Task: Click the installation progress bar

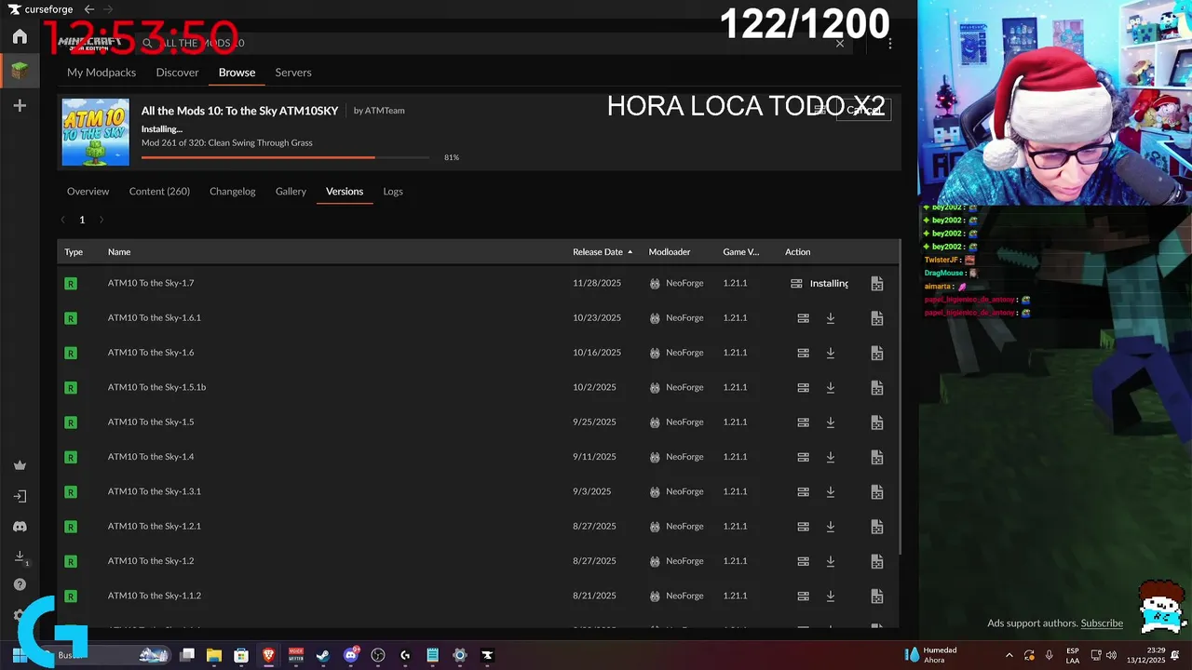Action: tap(286, 158)
